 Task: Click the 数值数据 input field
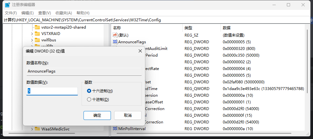pos(52,91)
